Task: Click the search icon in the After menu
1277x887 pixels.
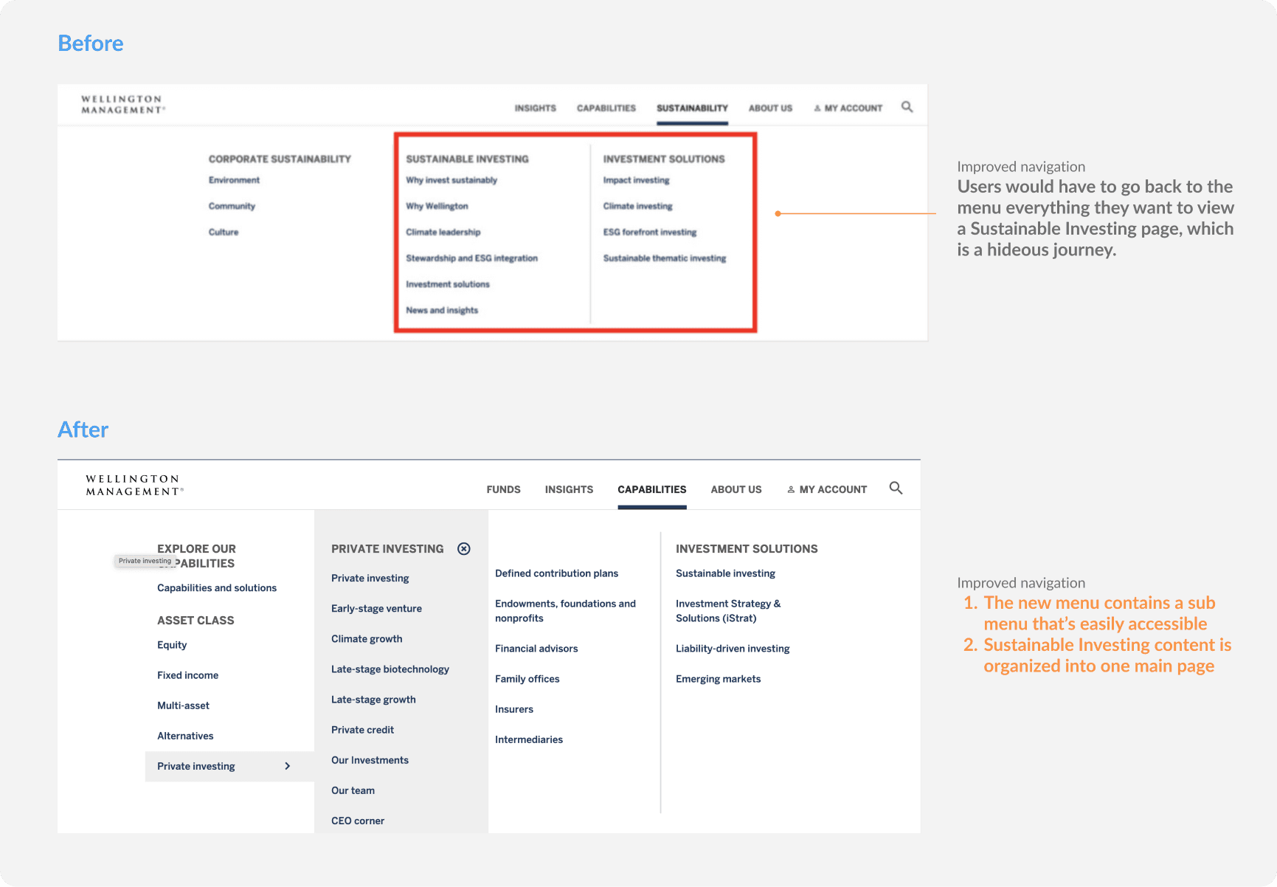Action: coord(896,488)
